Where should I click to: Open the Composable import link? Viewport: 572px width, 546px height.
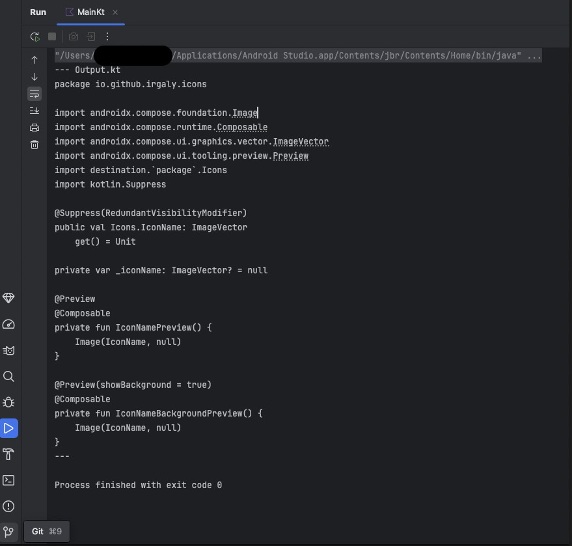click(242, 128)
